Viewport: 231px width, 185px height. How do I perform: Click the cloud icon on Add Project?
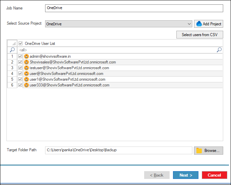198,24
